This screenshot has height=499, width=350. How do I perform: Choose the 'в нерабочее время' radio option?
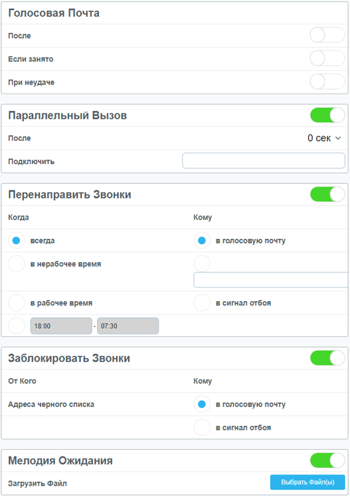[16, 263]
